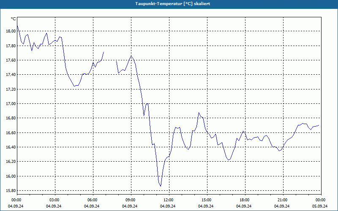Click the chart title 'Taupunkt-Temperatur [°C] skaliert'

[173, 4]
